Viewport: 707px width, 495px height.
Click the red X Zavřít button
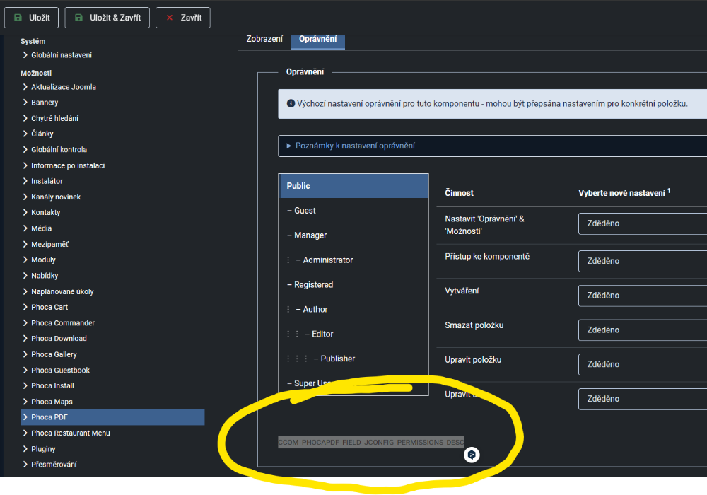tap(182, 18)
